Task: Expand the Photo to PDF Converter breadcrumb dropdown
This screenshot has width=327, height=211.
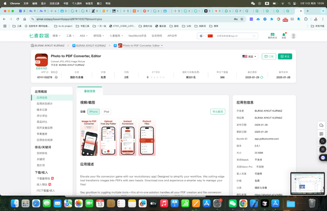Action: pyautogui.click(x=162, y=46)
